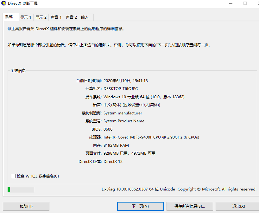This screenshot has height=213, width=259.
Task: Click the DirectX 诊断工具 window title text
Action: coord(23,3)
